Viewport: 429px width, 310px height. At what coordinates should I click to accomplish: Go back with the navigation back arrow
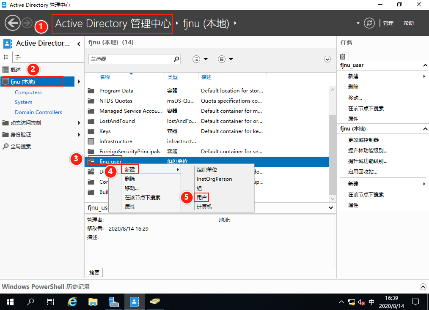click(x=13, y=23)
